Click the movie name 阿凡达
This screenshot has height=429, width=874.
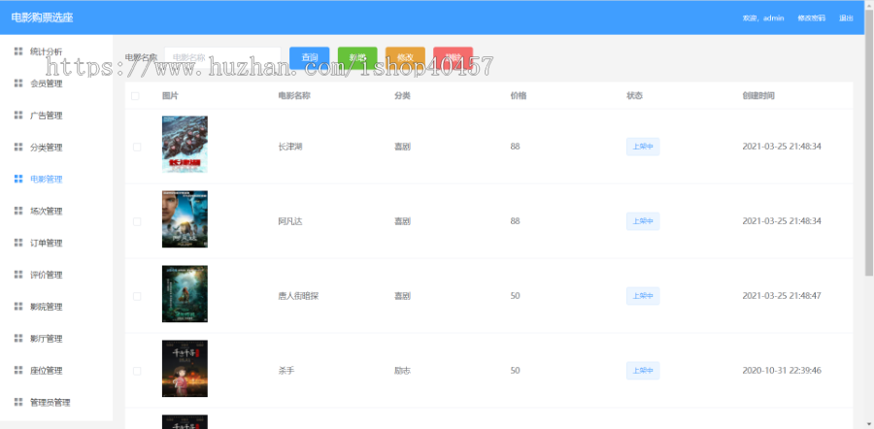coord(289,221)
